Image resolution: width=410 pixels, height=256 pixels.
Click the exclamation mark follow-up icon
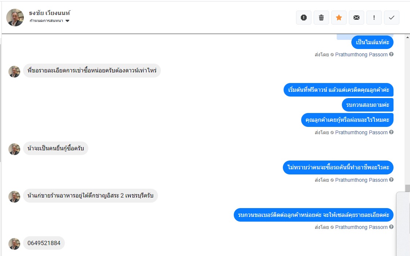pyautogui.click(x=374, y=18)
